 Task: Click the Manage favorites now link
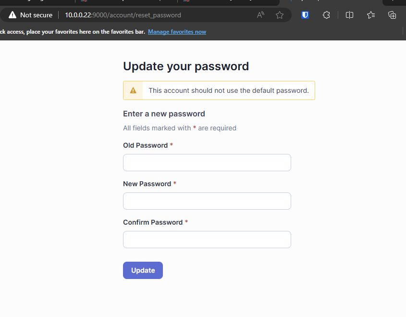pos(177,32)
